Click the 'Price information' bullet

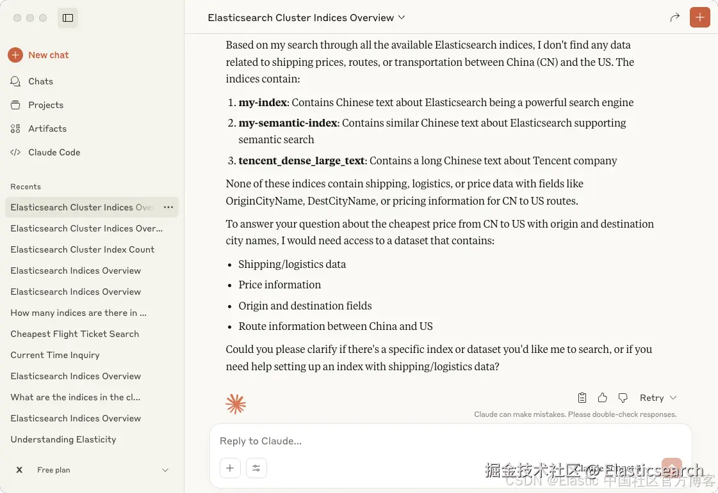tap(280, 285)
